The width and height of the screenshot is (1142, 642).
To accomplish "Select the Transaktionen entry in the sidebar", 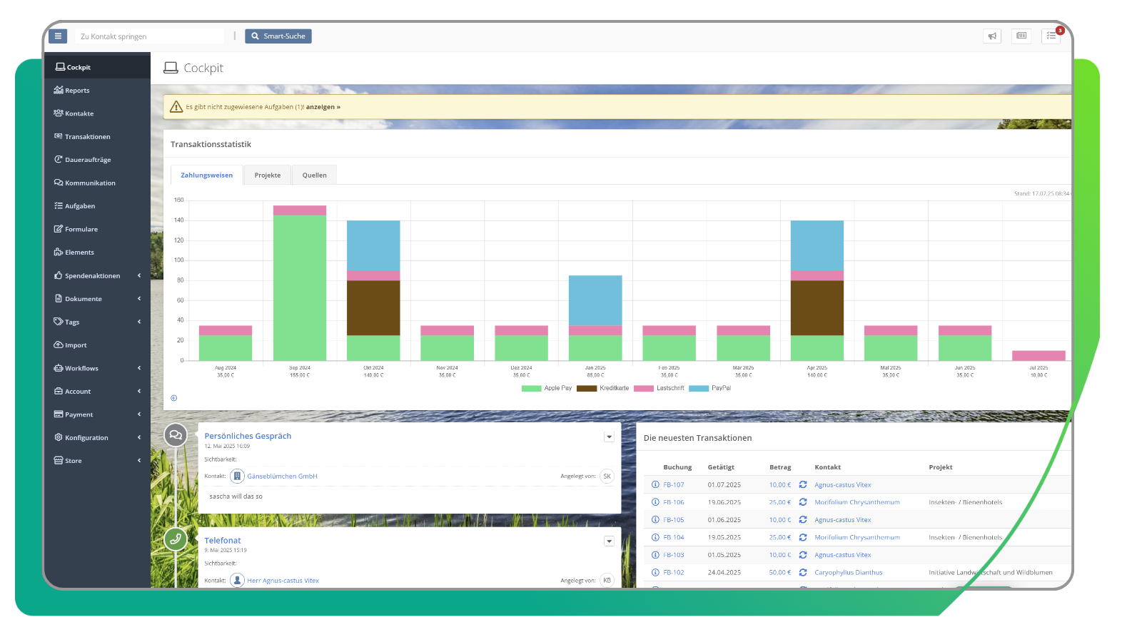I will click(87, 136).
